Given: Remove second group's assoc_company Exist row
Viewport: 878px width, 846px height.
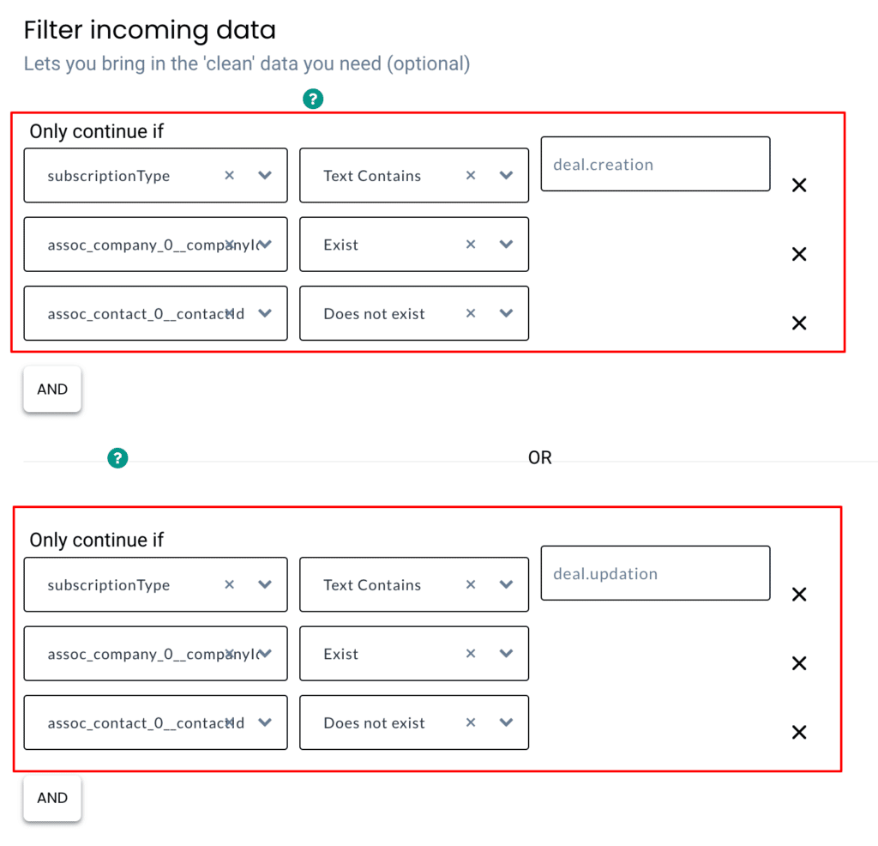Looking at the screenshot, I should [x=799, y=663].
